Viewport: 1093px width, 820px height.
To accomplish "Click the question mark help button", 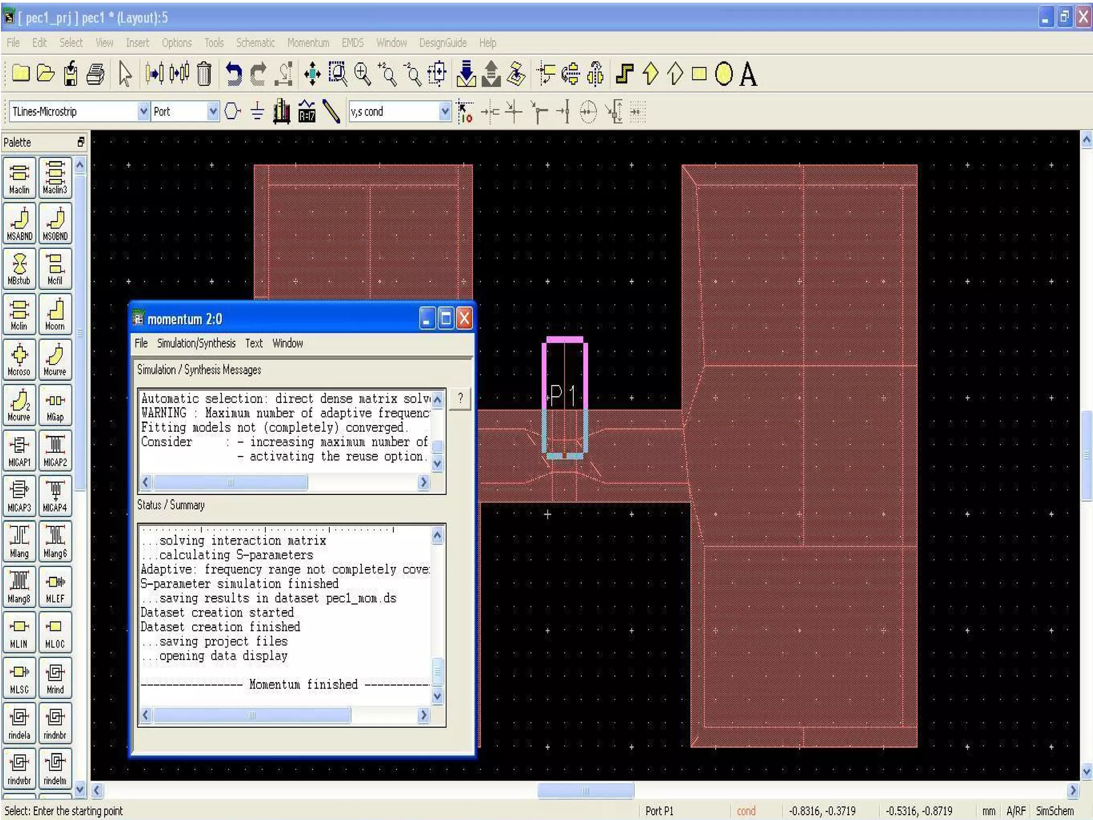I will [460, 398].
